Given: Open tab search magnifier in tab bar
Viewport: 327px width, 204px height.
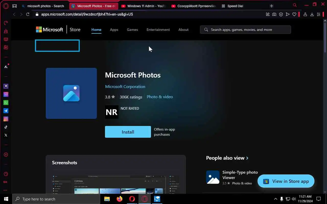Looking at the screenshot, I should [x=295, y=5].
